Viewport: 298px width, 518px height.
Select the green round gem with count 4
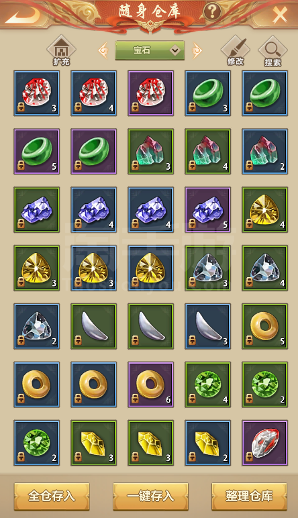click(x=208, y=384)
